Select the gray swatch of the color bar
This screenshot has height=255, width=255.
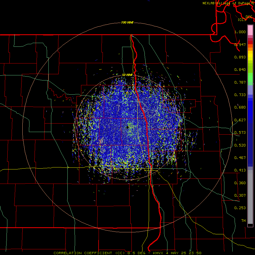(250, 197)
